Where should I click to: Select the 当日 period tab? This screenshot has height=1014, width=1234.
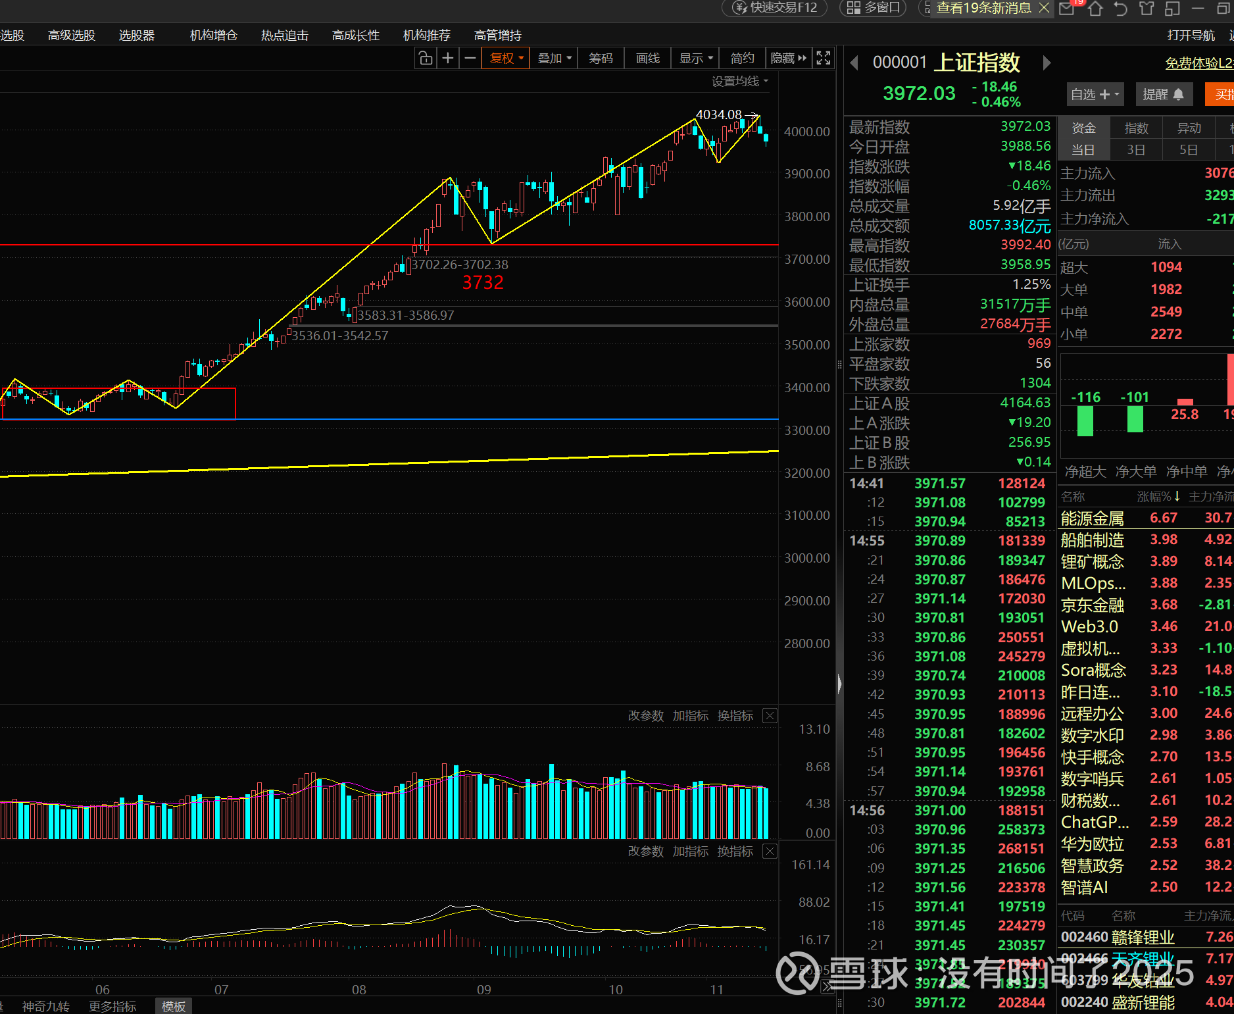click(1083, 149)
